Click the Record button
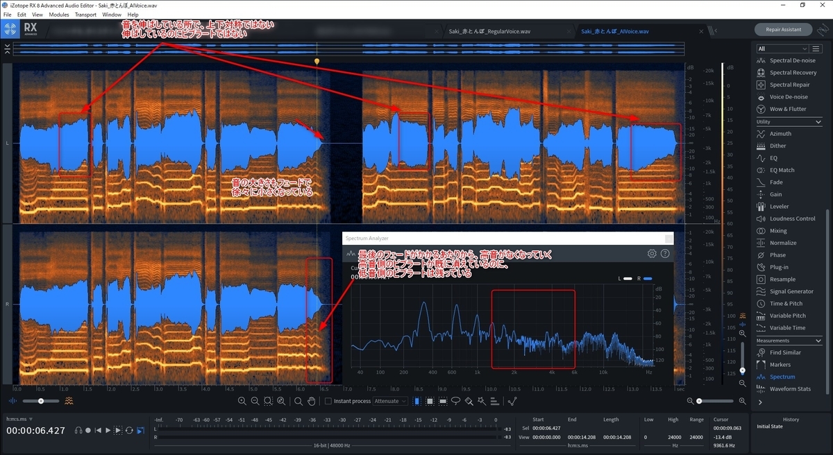Image resolution: width=833 pixels, height=455 pixels. click(x=88, y=430)
